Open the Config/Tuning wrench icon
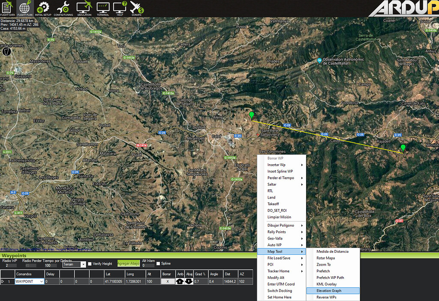The width and height of the screenshot is (439, 301). [x=63, y=8]
